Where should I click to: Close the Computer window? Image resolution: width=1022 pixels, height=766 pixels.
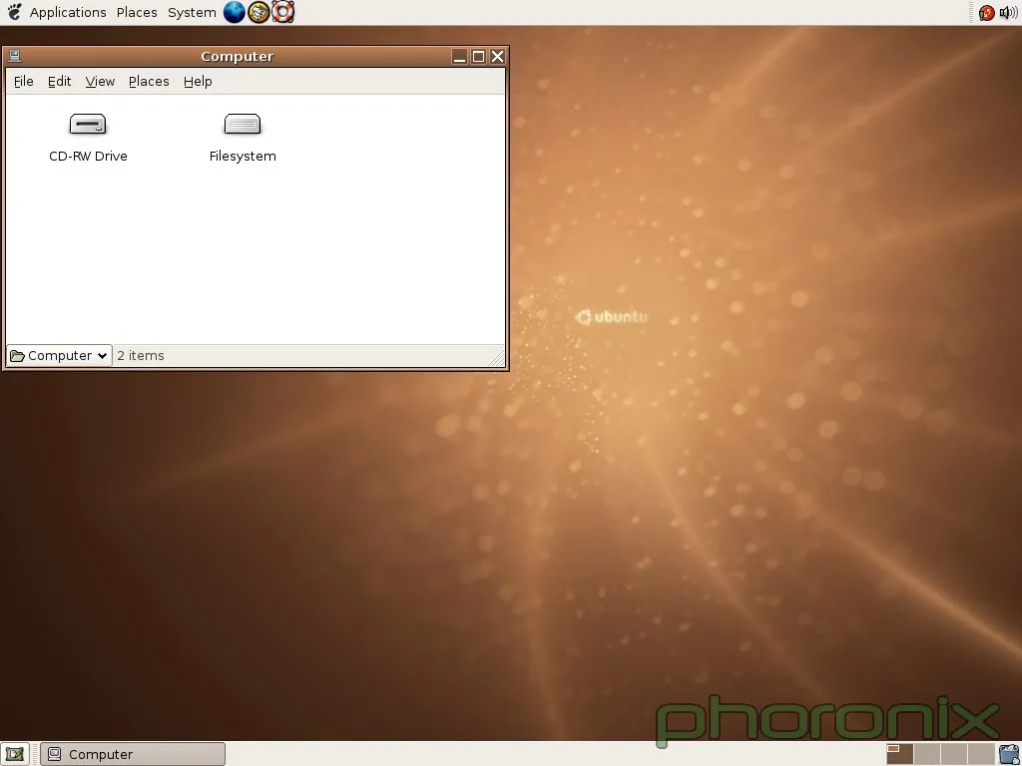497,57
